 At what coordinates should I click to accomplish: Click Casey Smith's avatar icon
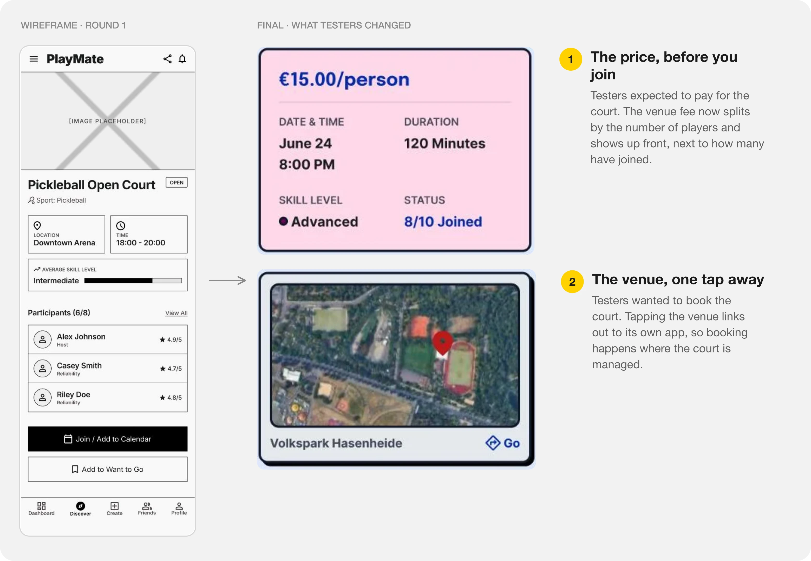click(x=43, y=368)
